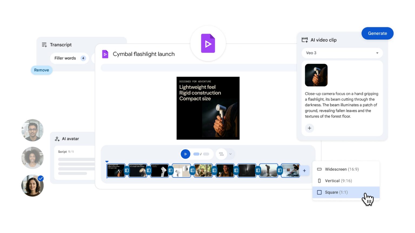
Task: Choose Square (1:1) aspect ratio
Action: pos(336,192)
